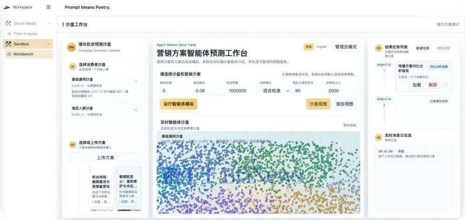
Task: Click the 沙盘工作台 page heading
Action: (77, 25)
